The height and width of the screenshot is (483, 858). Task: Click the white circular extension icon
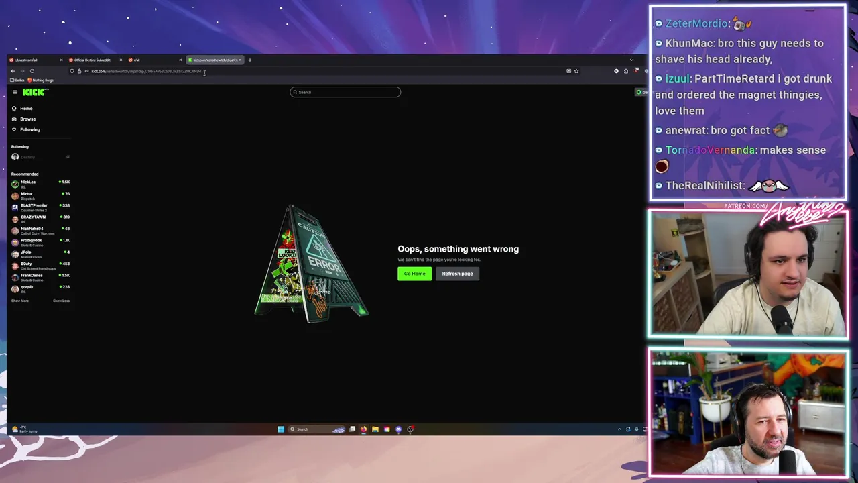click(616, 71)
